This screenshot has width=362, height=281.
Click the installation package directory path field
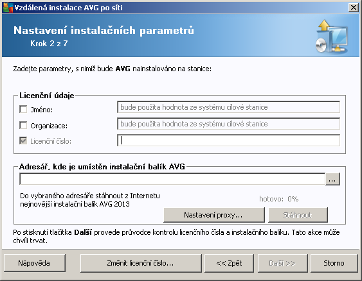pyautogui.click(x=172, y=179)
